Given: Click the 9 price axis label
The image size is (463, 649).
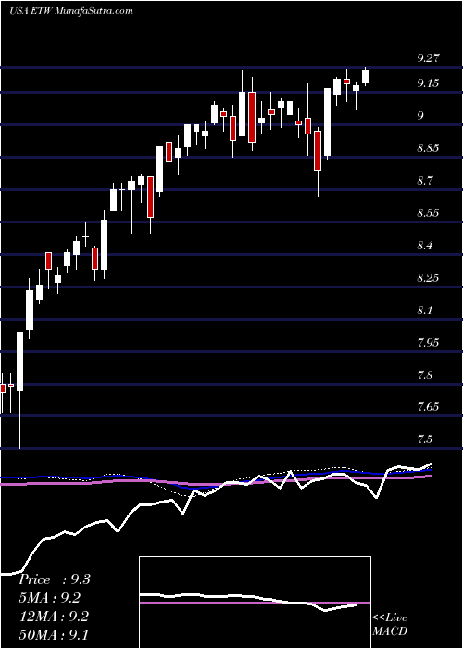Looking at the screenshot, I should (420, 116).
